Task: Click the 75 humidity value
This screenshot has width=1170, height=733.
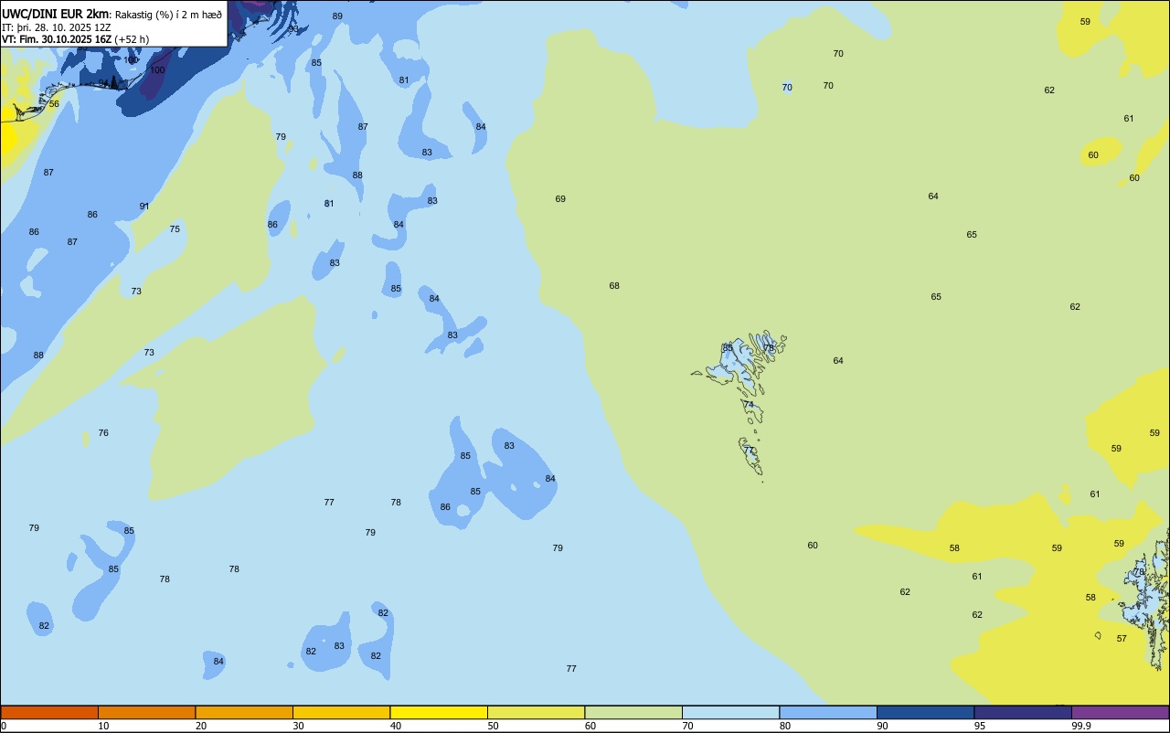Action: tap(175, 229)
